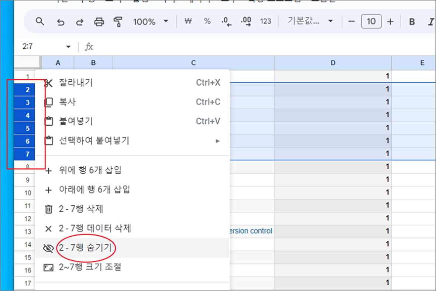This screenshot has width=436, height=291.
Task: Decrease the font size with minus
Action: point(351,21)
